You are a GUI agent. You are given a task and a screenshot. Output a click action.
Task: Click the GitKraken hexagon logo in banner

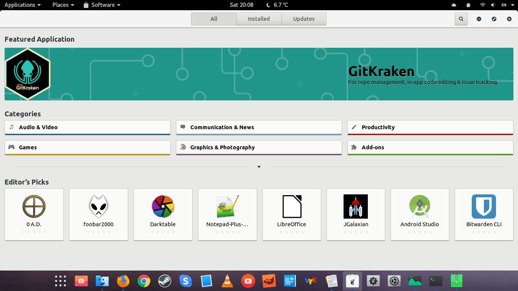click(27, 74)
